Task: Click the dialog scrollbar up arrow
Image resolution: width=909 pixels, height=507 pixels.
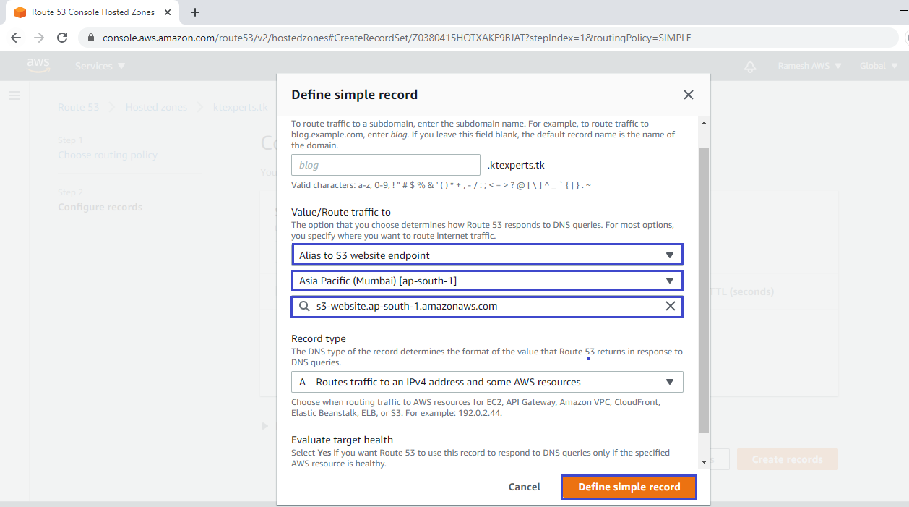Action: pyautogui.click(x=704, y=124)
